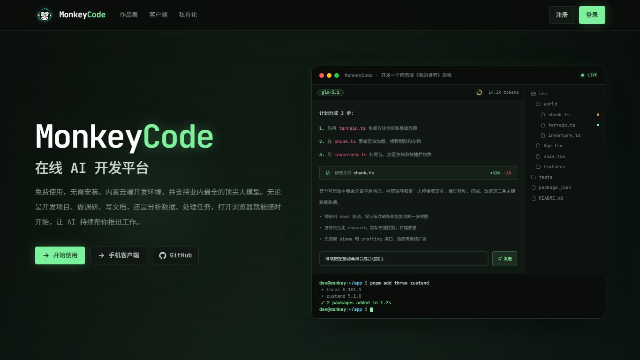Click the green status dot on terrain.ts row
The height and width of the screenshot is (360, 640).
[x=598, y=125]
